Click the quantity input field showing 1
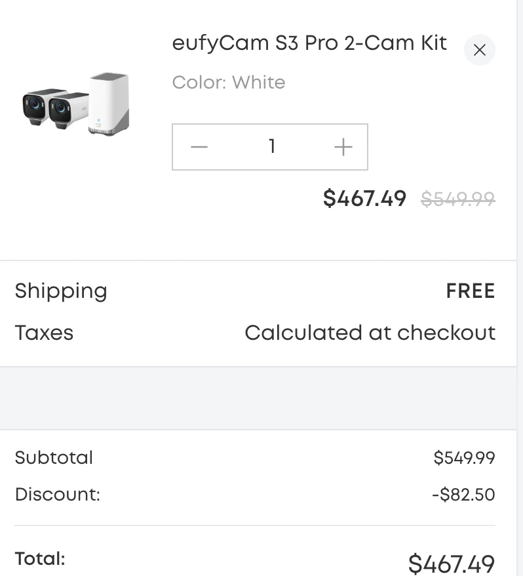This screenshot has width=523, height=576. coord(271,146)
